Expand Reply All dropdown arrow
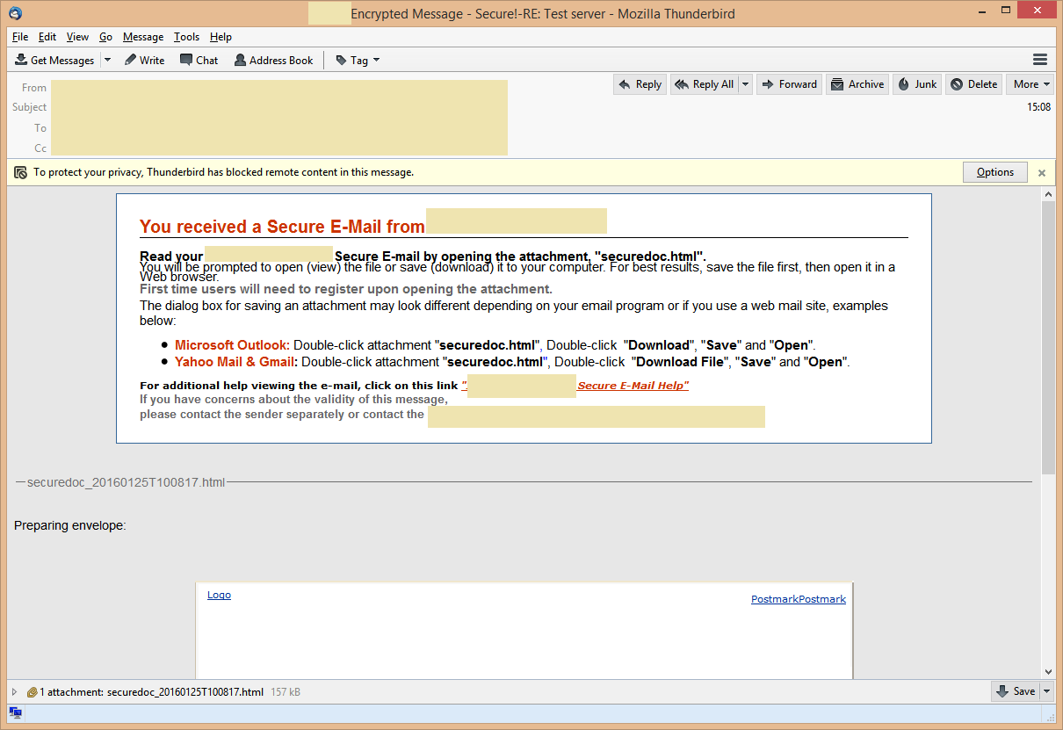 click(x=746, y=84)
